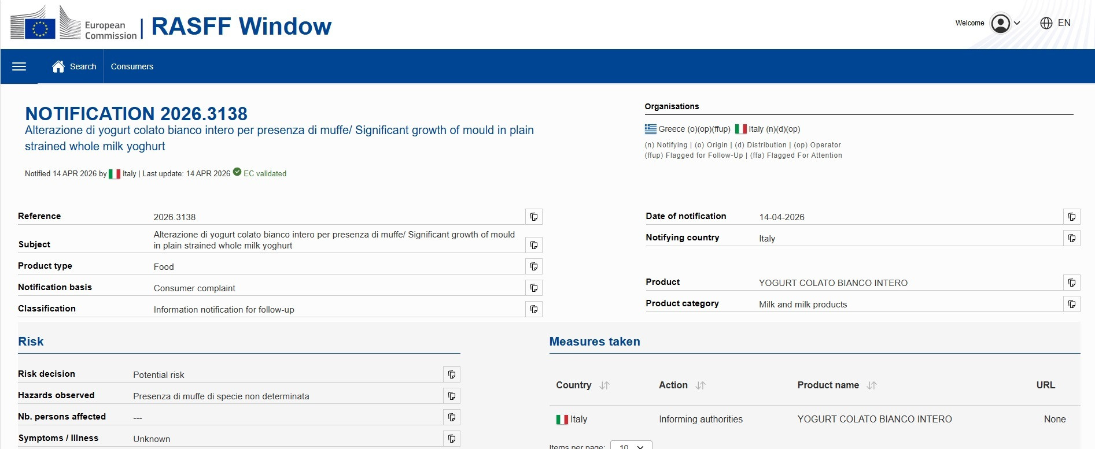Open the Search menu item

coord(83,66)
